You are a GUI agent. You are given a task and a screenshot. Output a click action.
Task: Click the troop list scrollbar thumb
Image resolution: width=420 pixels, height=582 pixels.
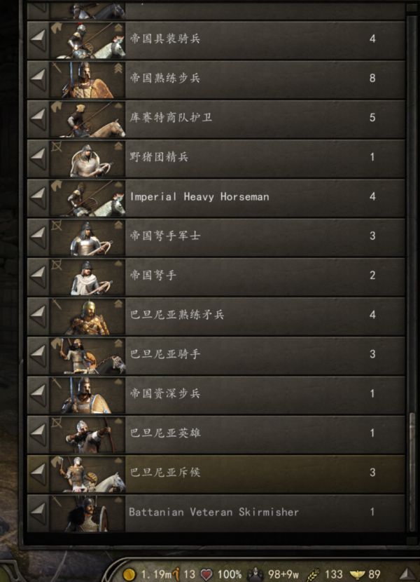pyautogui.click(x=412, y=472)
